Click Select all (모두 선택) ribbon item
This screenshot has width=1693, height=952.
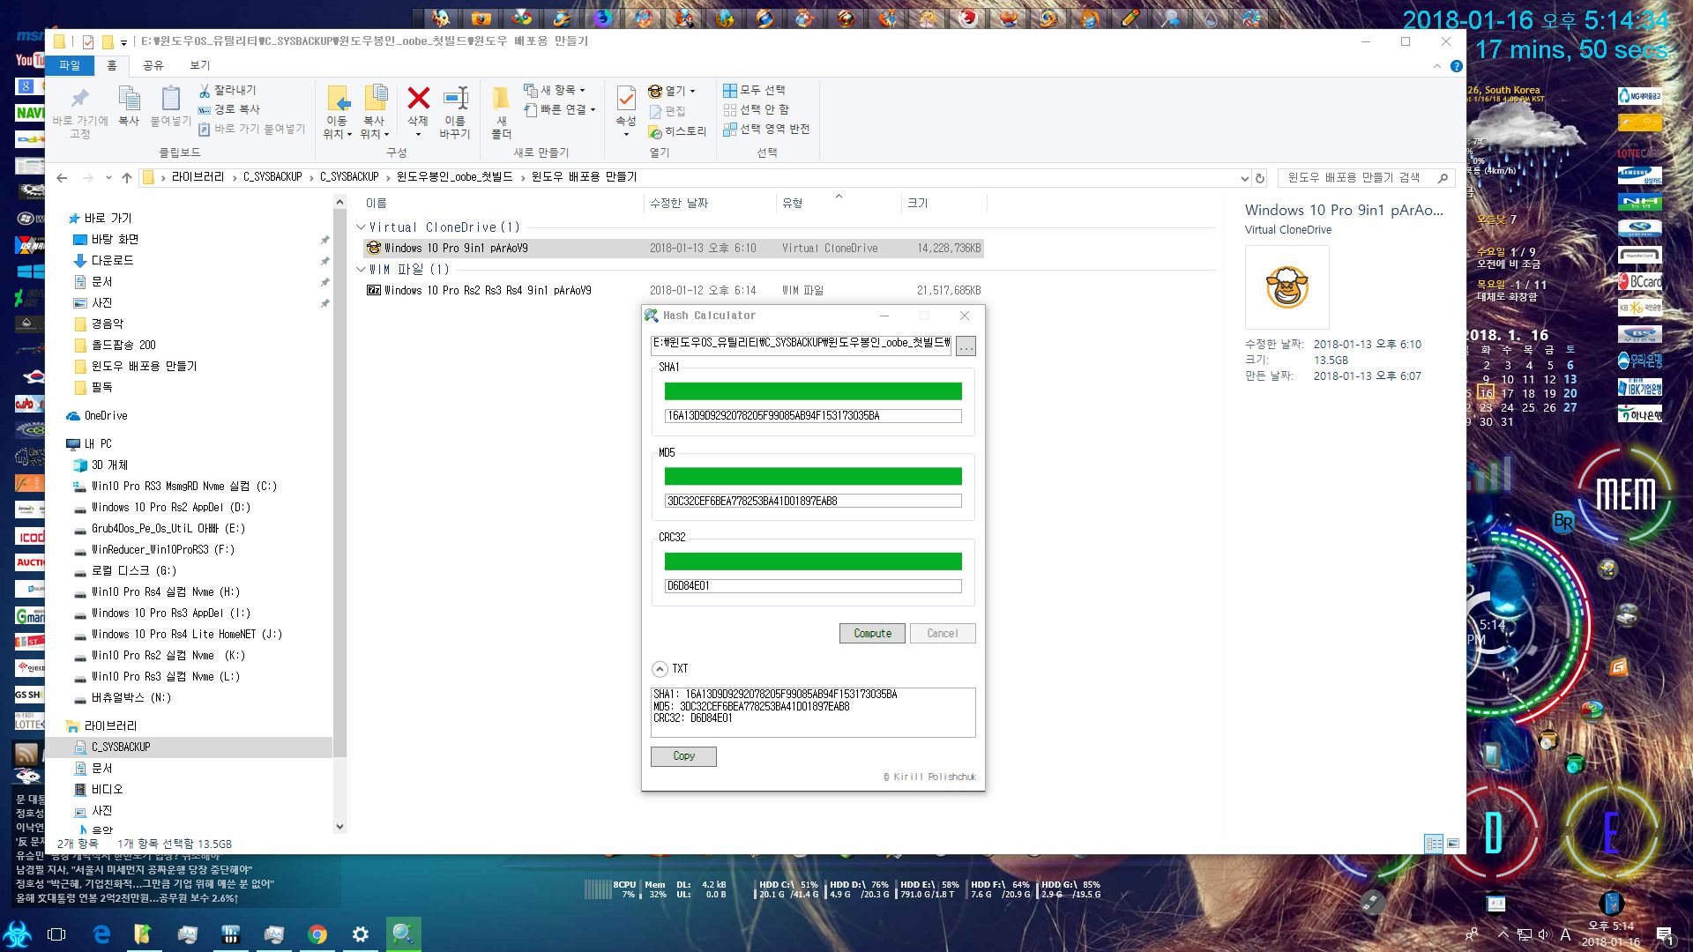coord(754,90)
